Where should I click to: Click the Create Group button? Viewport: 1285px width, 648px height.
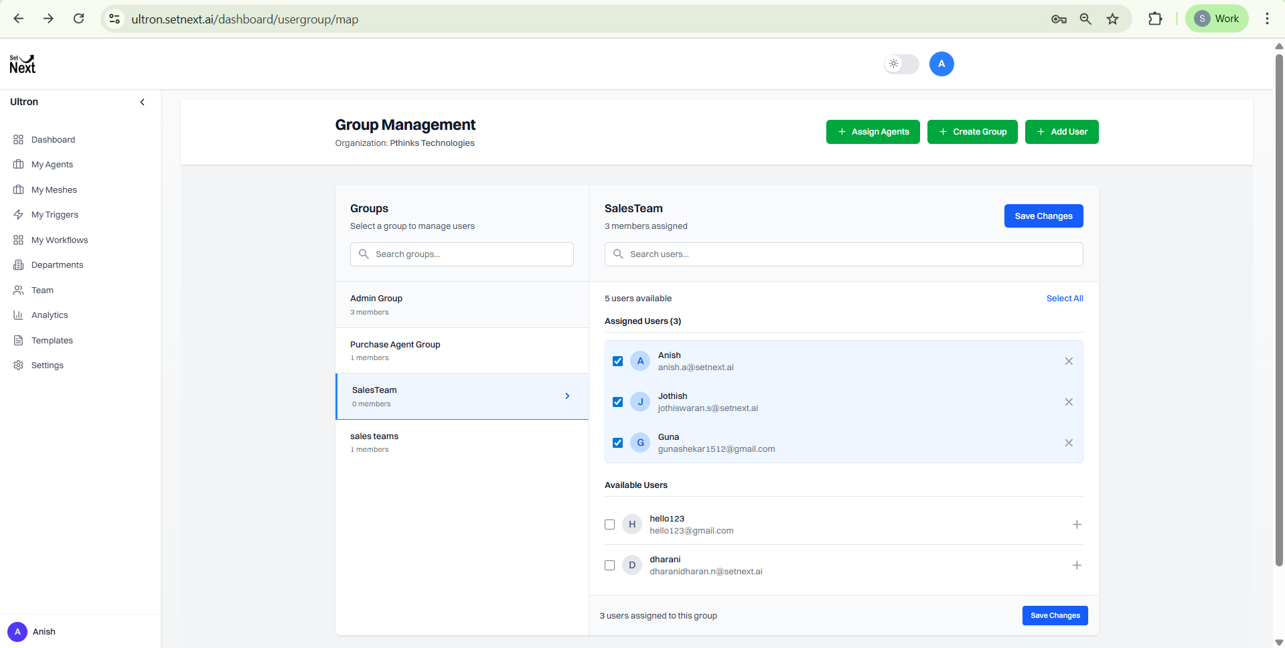point(972,132)
